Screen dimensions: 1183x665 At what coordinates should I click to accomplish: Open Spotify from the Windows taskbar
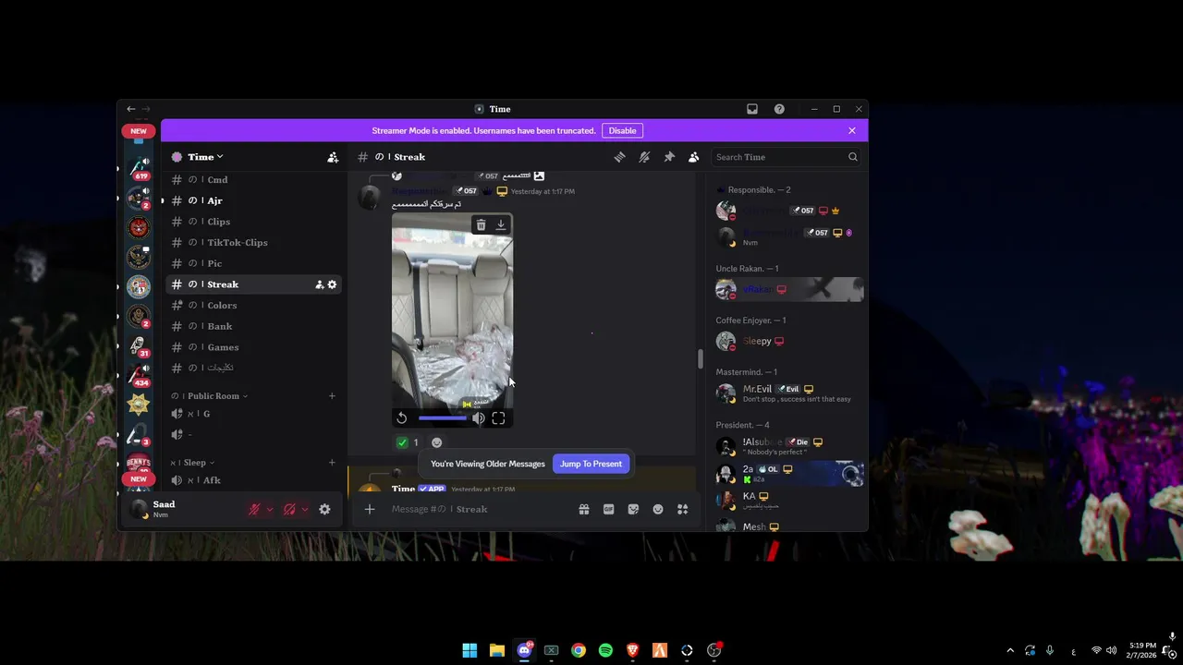605,650
